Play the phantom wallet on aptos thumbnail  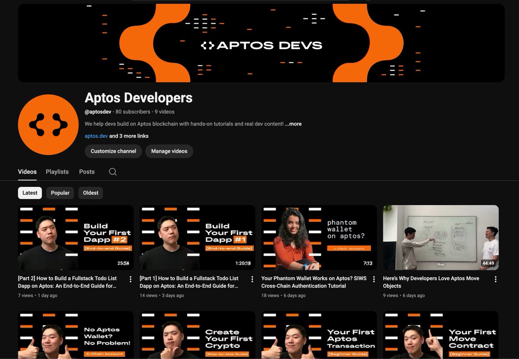point(319,237)
